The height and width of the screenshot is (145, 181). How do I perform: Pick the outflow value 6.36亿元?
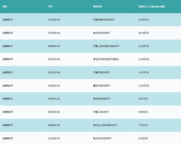click(143, 138)
